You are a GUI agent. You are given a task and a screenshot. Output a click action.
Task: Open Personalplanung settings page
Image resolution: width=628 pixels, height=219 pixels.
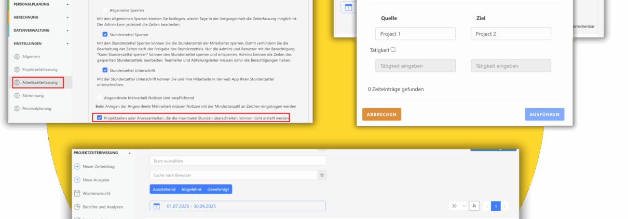37,108
